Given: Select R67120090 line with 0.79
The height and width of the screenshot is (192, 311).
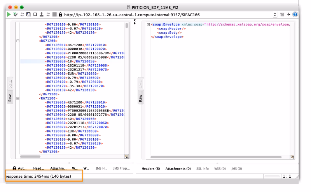Looking at the screenshot, I should (x=73, y=78).
